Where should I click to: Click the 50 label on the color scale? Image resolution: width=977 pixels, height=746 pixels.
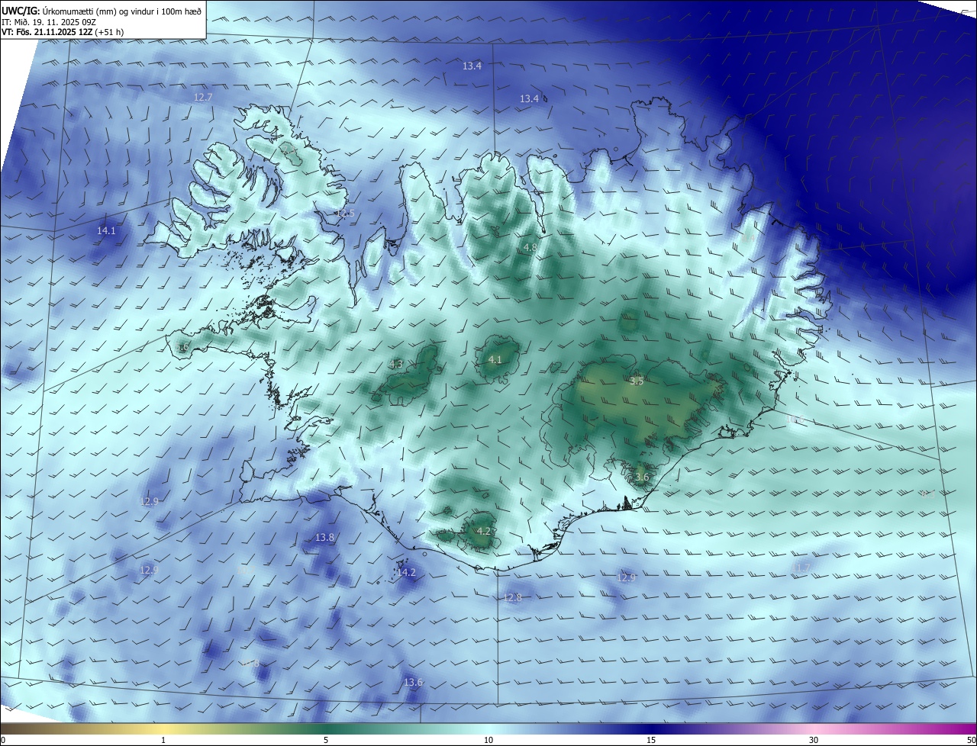click(971, 740)
